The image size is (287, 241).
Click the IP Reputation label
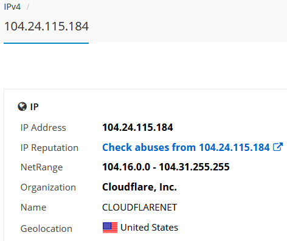(49, 148)
